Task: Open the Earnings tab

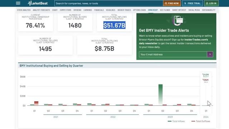Action: coord(88,10)
